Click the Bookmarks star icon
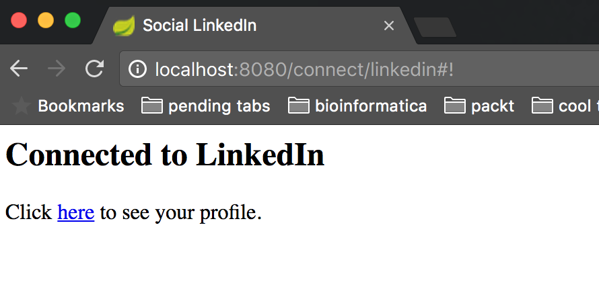Image resolution: width=599 pixels, height=293 pixels. [x=22, y=106]
